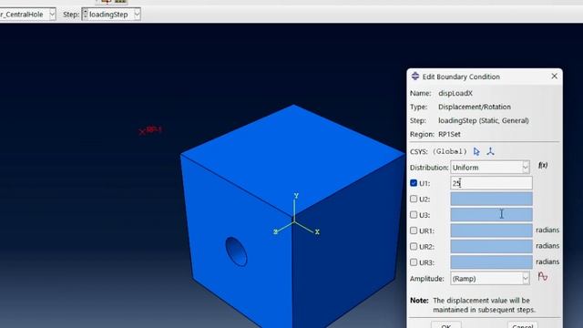Enable the U2 checkbox
Screen dimensions: 583x328
pos(414,199)
